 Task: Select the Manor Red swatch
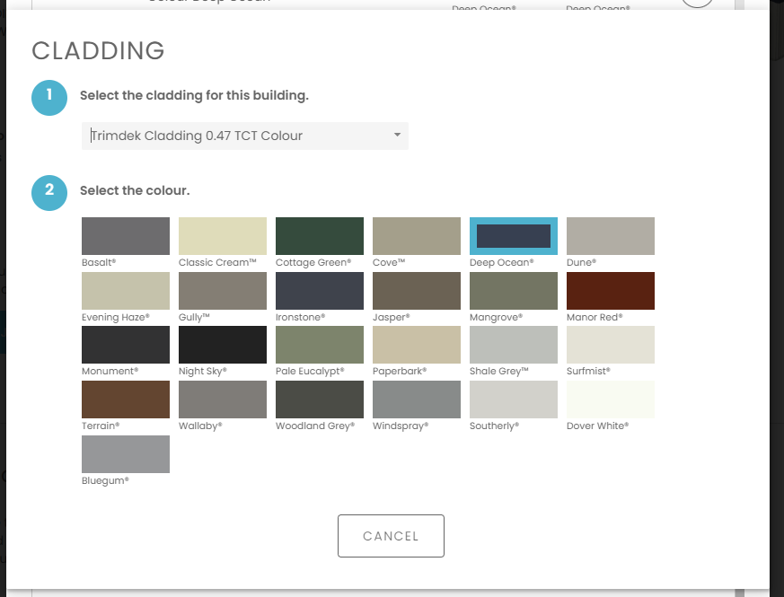(x=611, y=291)
